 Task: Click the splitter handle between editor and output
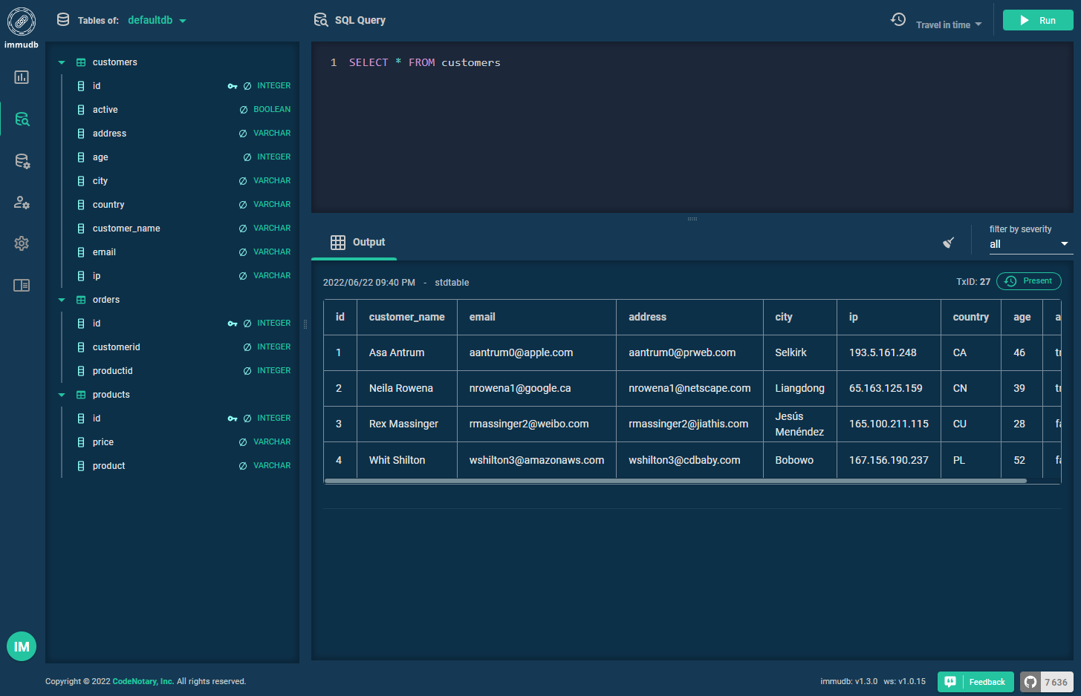[692, 219]
